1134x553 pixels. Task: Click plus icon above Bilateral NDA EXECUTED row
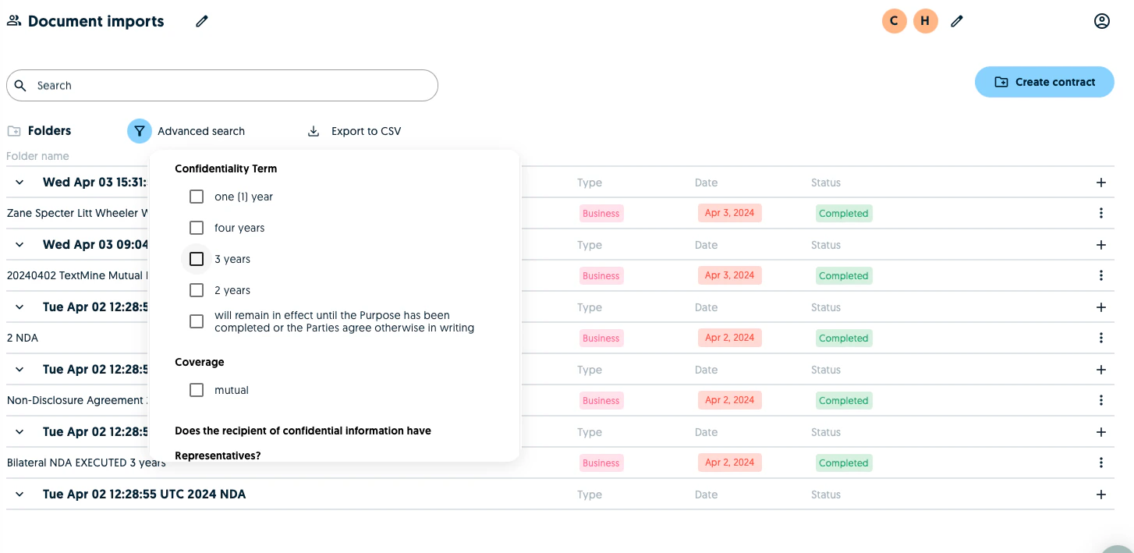point(1101,432)
